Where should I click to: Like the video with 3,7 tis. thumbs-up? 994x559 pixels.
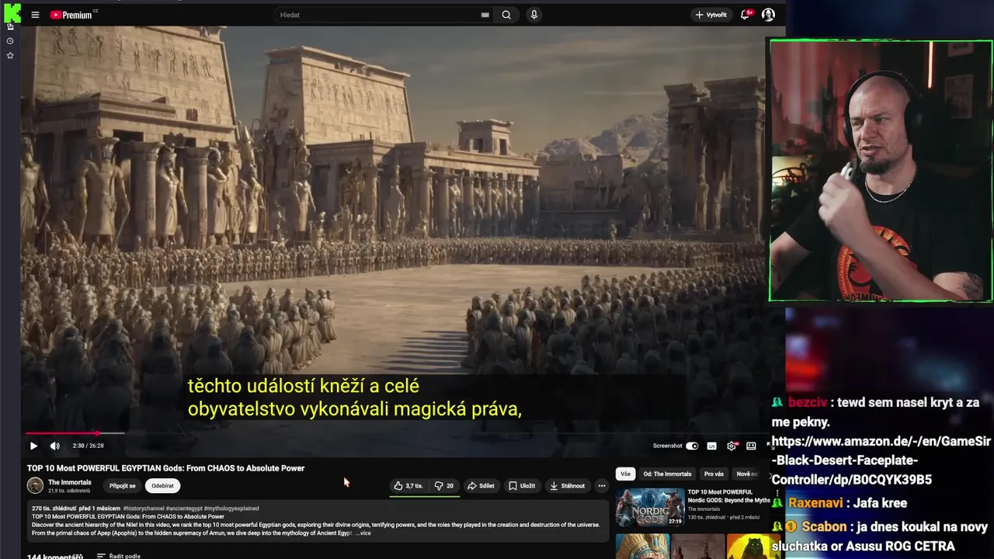point(408,486)
